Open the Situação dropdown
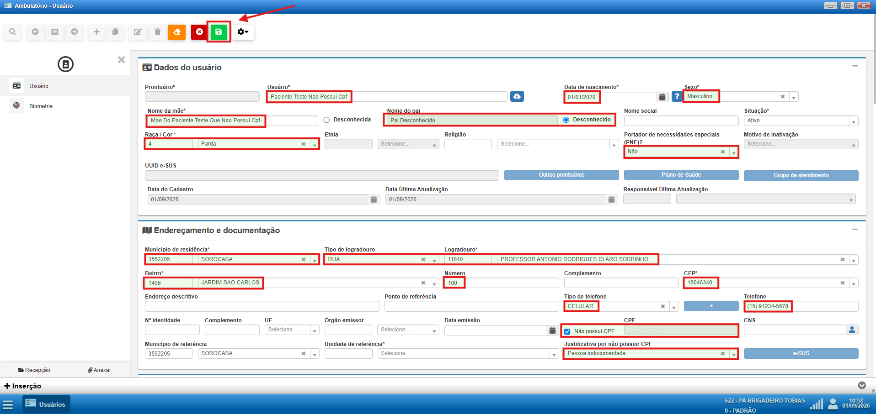Viewport: 876px width, 414px height. point(801,121)
